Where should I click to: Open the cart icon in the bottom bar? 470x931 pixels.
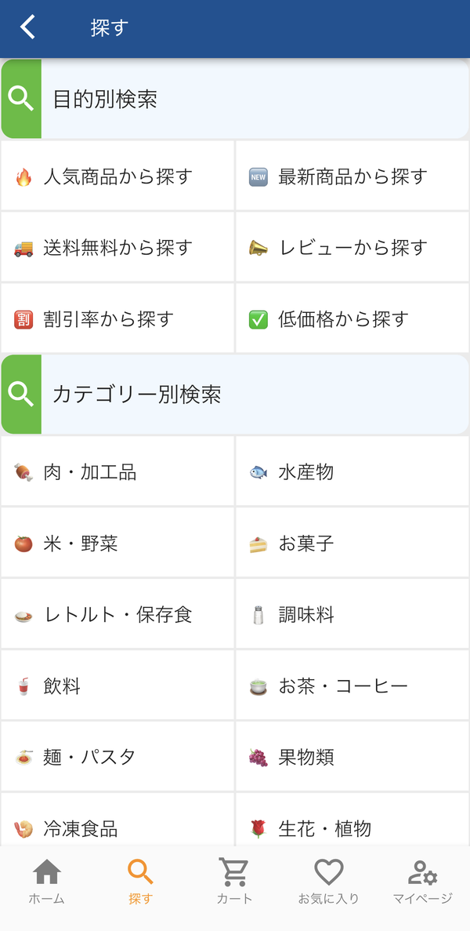pyautogui.click(x=234, y=871)
